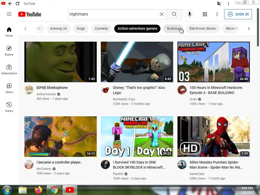
Task: Open the hamburger guide menu
Action: tap(9, 14)
